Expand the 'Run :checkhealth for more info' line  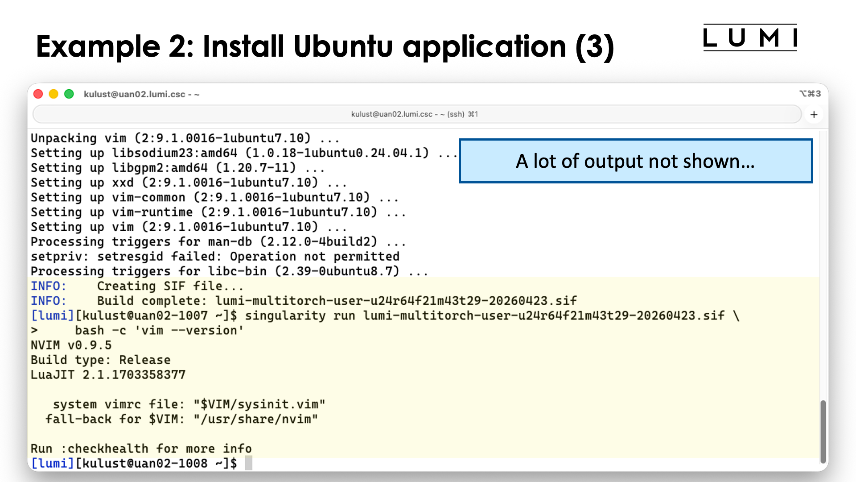140,448
